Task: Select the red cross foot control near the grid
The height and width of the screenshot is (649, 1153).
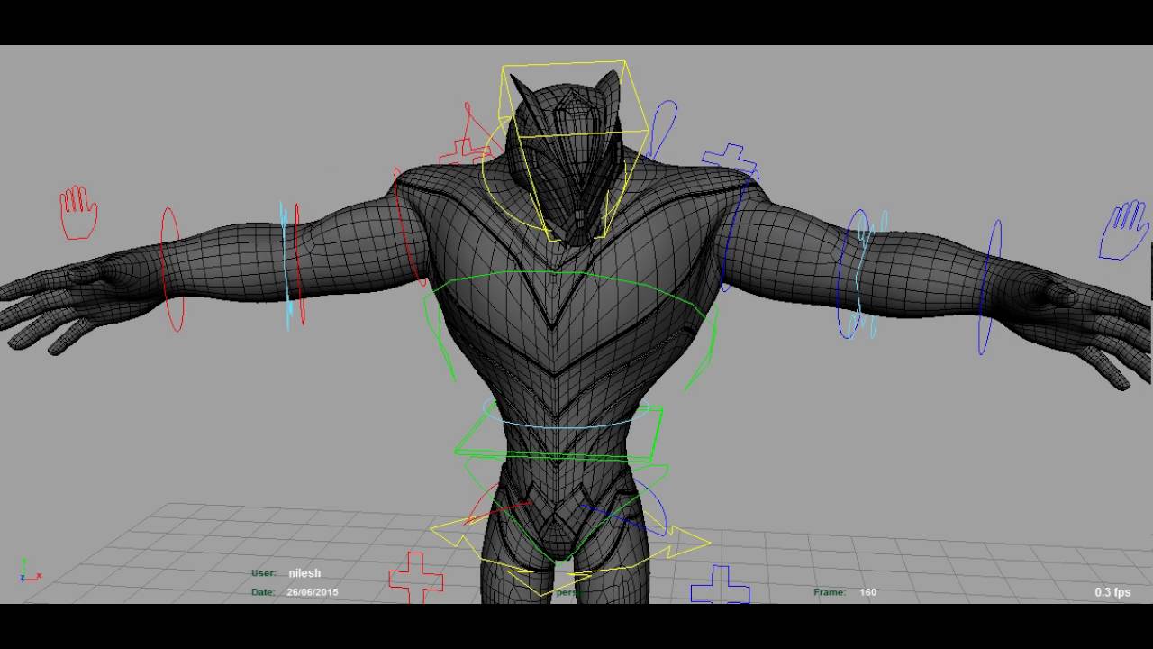Action: [x=415, y=578]
